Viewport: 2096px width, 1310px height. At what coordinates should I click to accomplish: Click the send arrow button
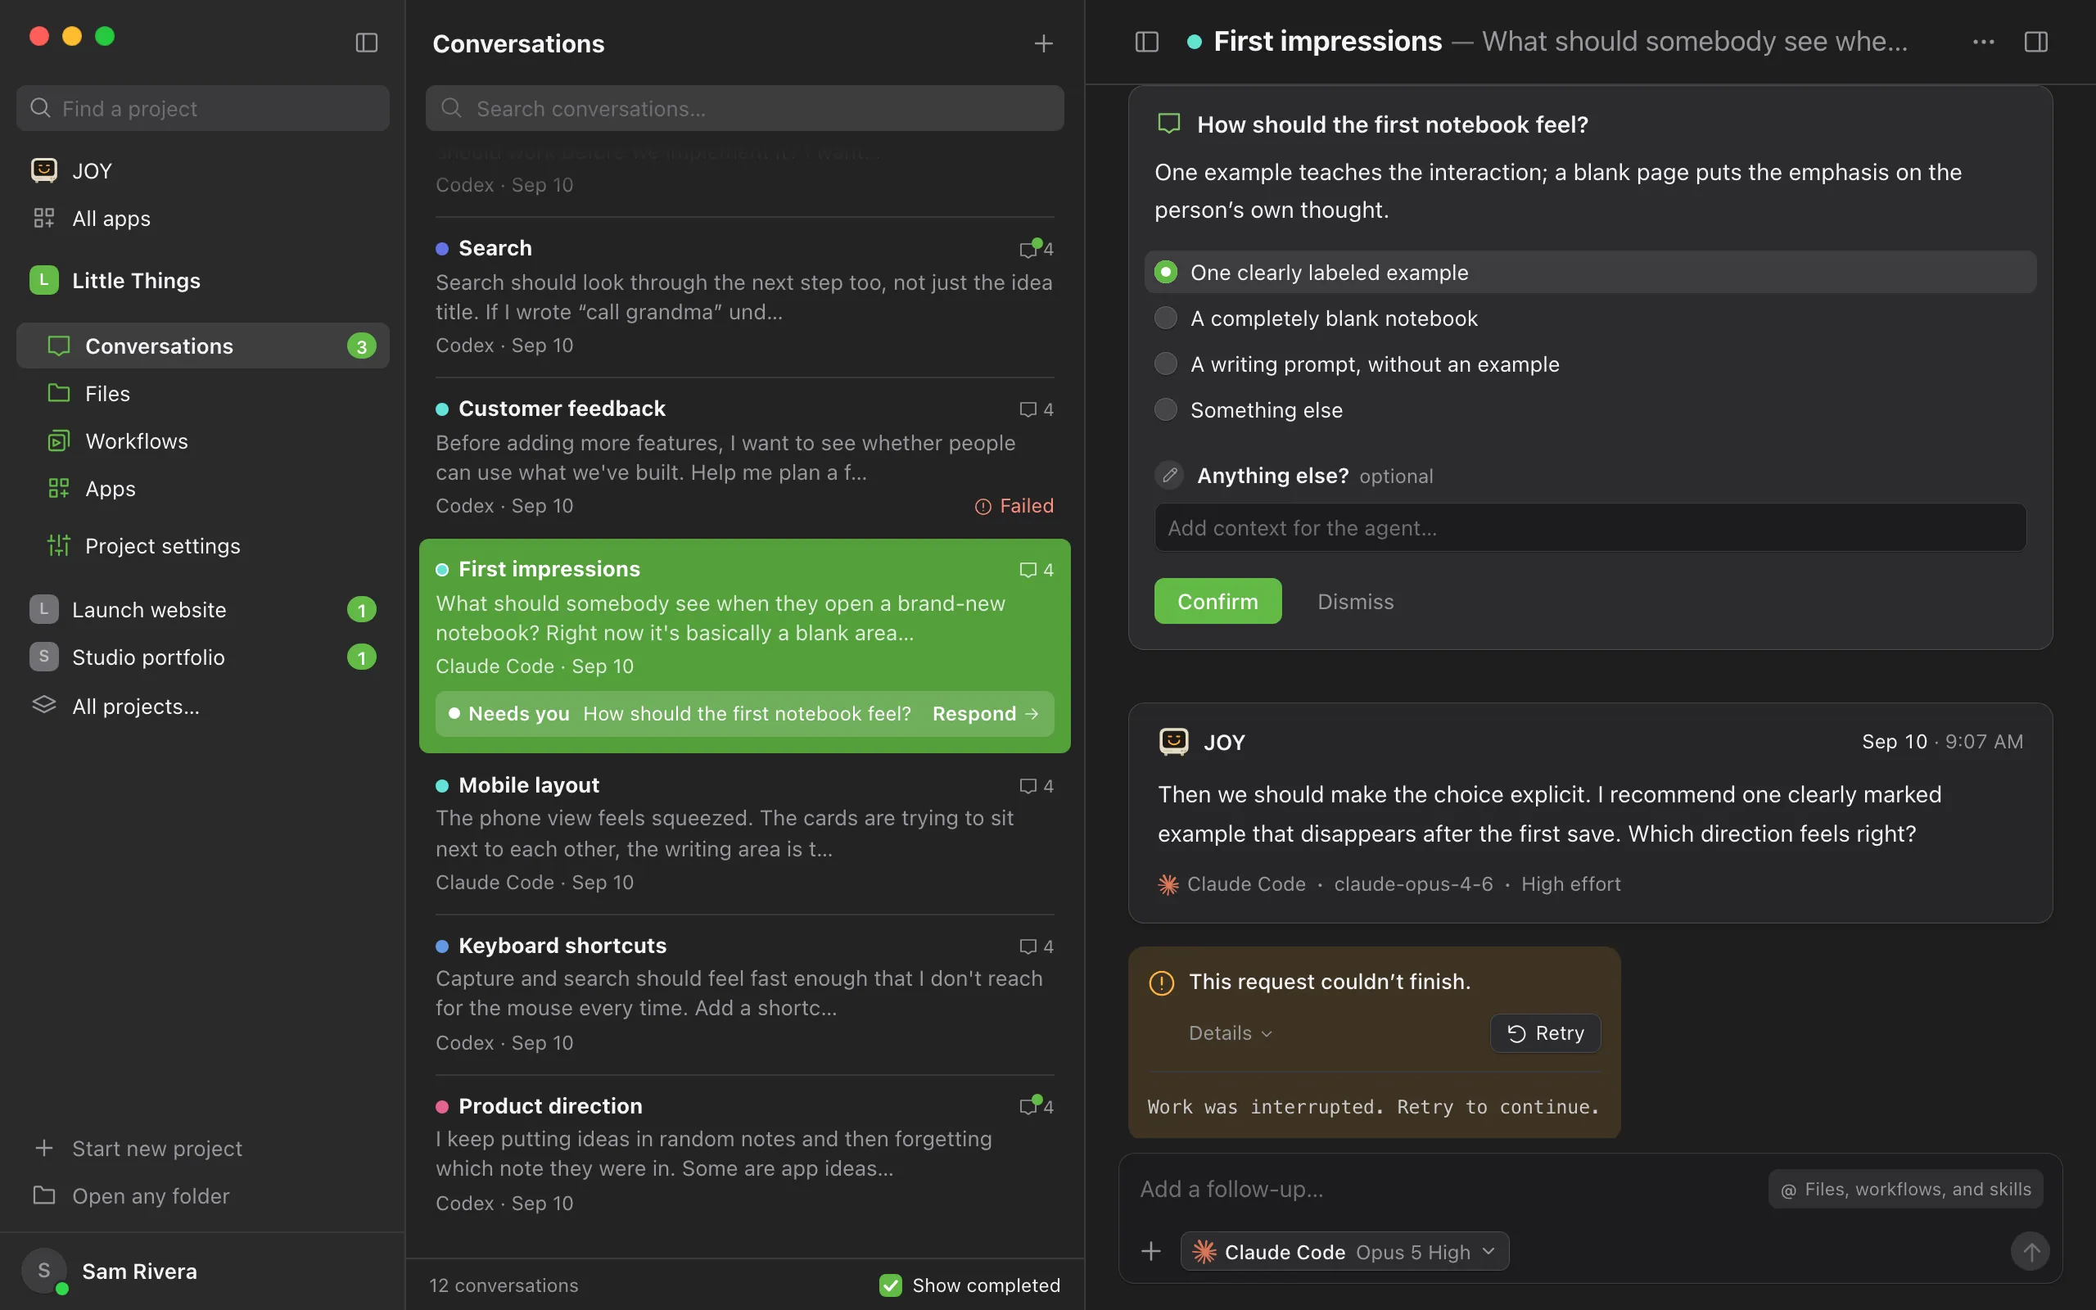2030,1251
